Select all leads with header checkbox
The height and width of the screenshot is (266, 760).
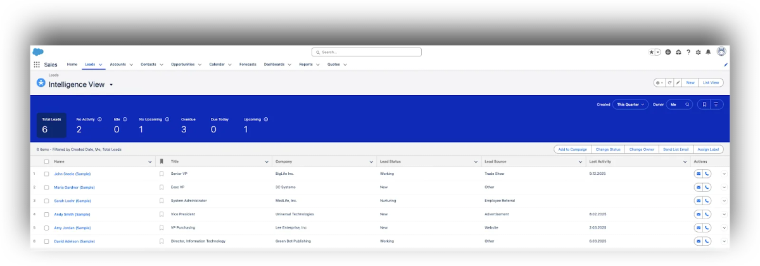tap(46, 161)
